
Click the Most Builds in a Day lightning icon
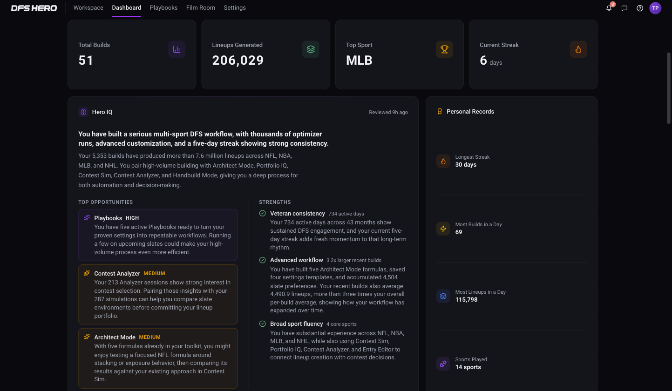click(x=443, y=229)
